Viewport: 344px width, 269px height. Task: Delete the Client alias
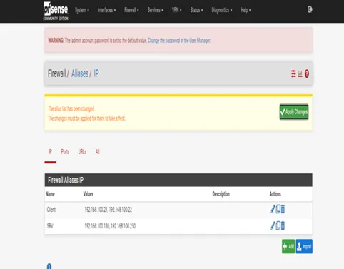(283, 209)
